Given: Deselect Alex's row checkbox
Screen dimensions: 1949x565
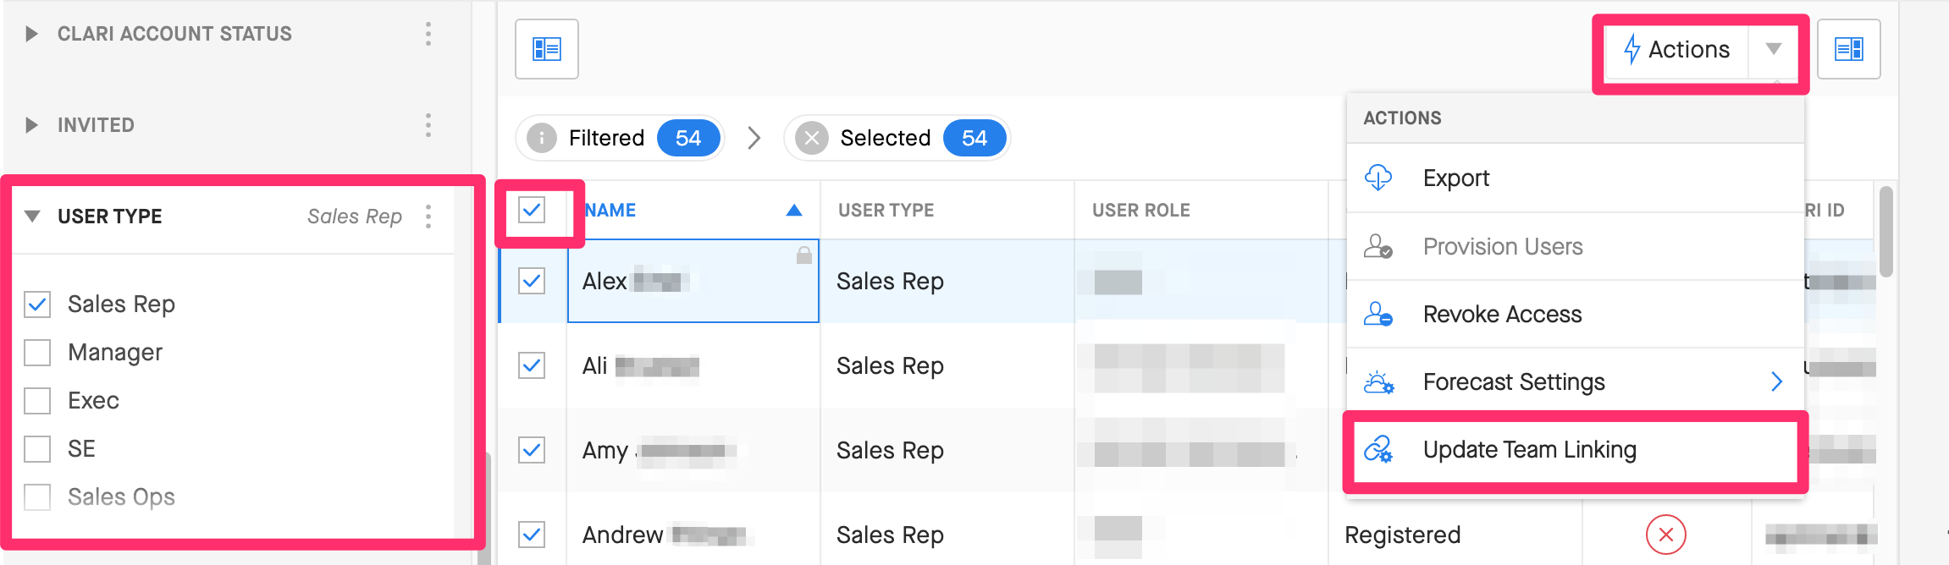Looking at the screenshot, I should click(532, 281).
